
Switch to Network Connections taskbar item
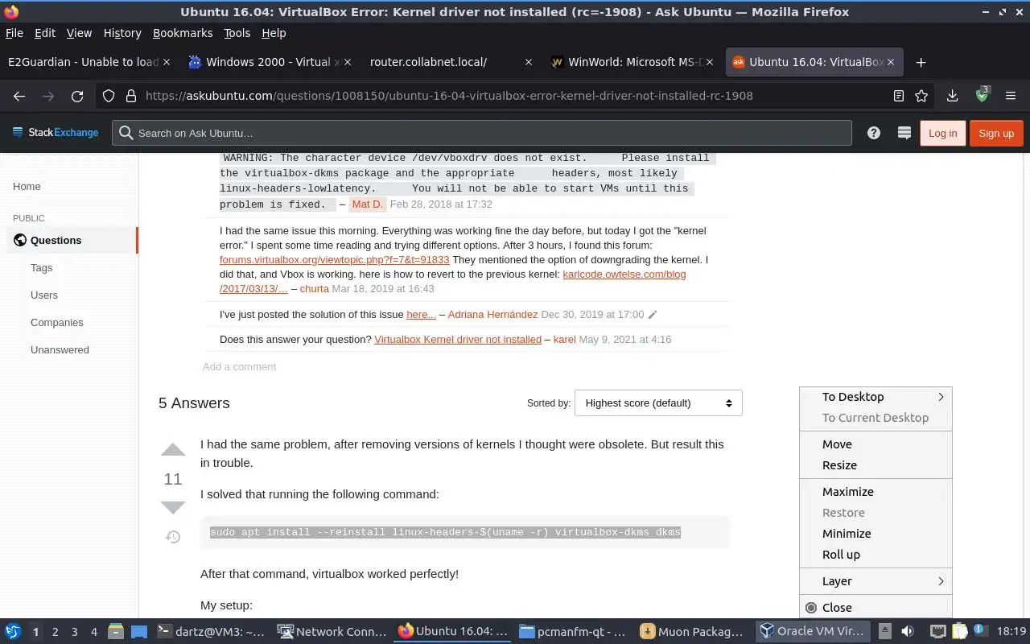[x=332, y=632]
